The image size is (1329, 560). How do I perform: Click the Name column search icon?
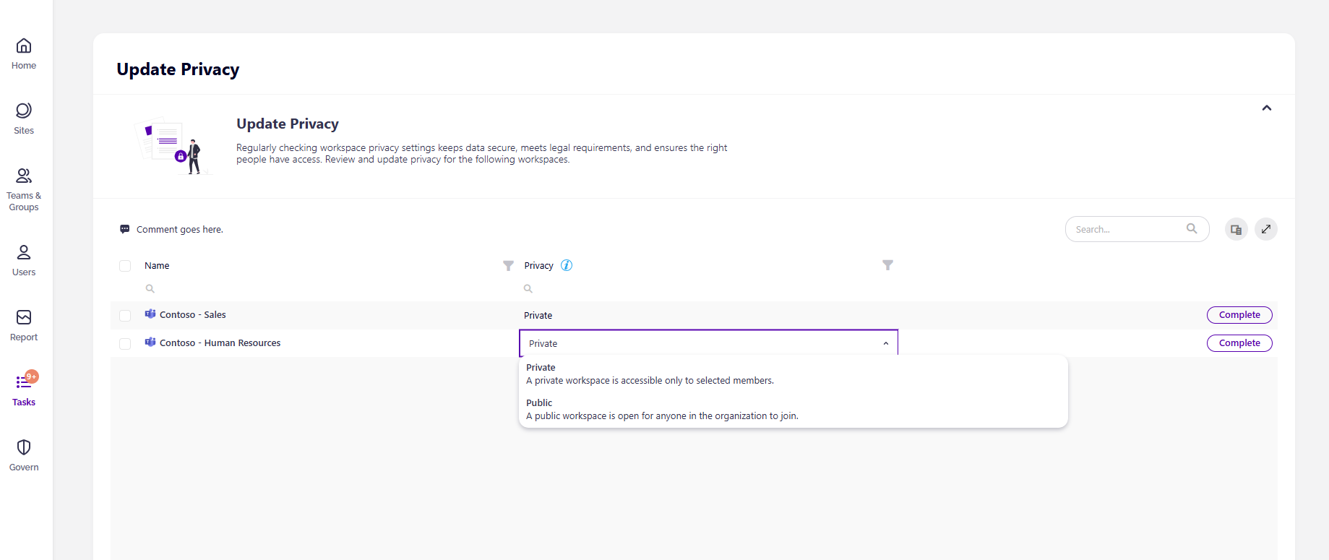(150, 288)
